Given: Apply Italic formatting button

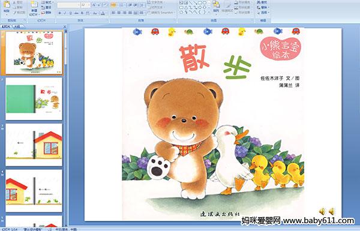Looking at the screenshot, I should (x=65, y=13).
